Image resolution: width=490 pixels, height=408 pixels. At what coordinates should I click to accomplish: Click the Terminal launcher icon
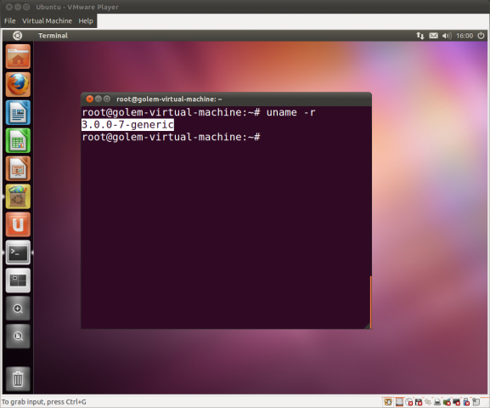18,252
